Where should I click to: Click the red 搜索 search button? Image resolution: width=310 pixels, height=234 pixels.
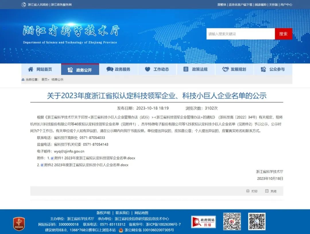click(283, 34)
